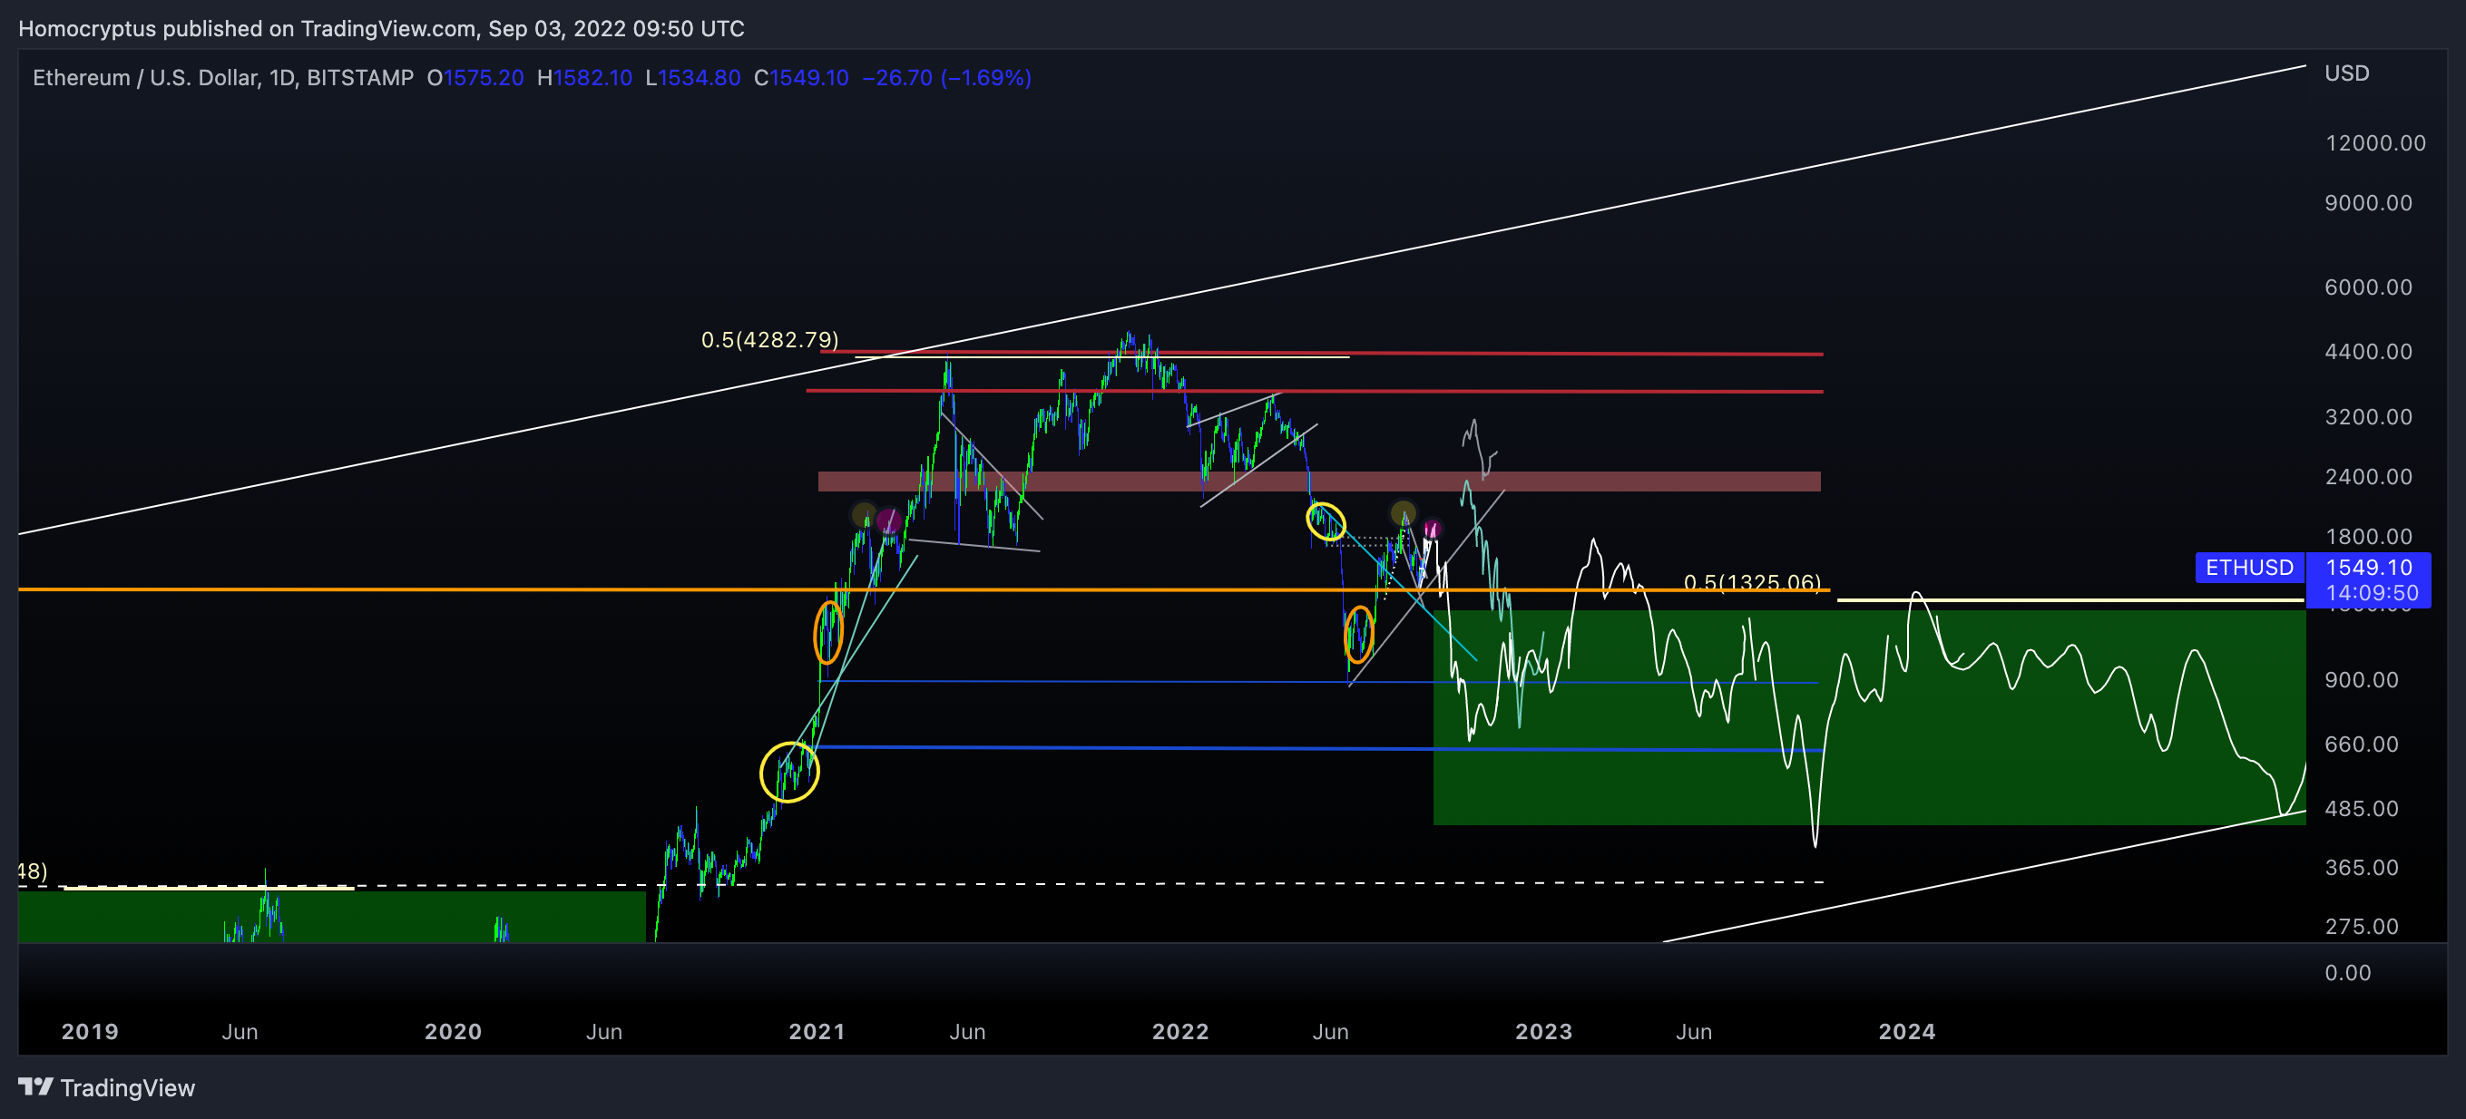Click the 0.5(1325.06) Fibonacci label
This screenshot has height=1119, width=2466.
point(1752,581)
